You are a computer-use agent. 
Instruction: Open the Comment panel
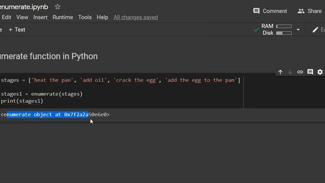pyautogui.click(x=270, y=11)
